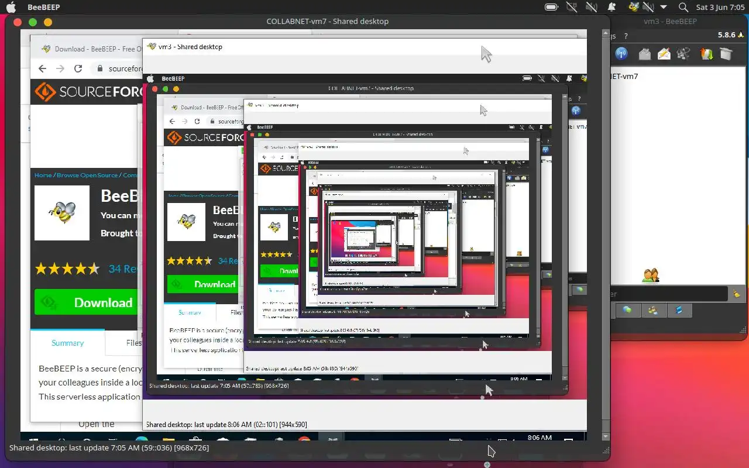Click the gray network nodes icon in BeeBEEP toolbar
Image resolution: width=749 pixels, height=468 pixels.
pyautogui.click(x=683, y=54)
